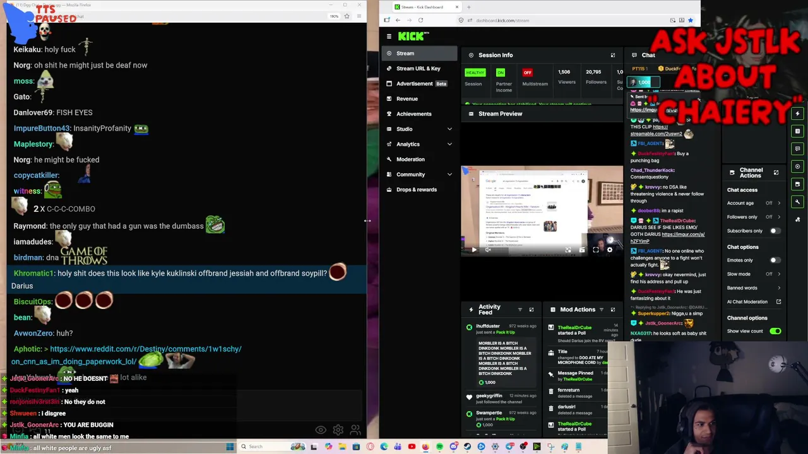Toggle Emotes only chat switch

click(775, 260)
